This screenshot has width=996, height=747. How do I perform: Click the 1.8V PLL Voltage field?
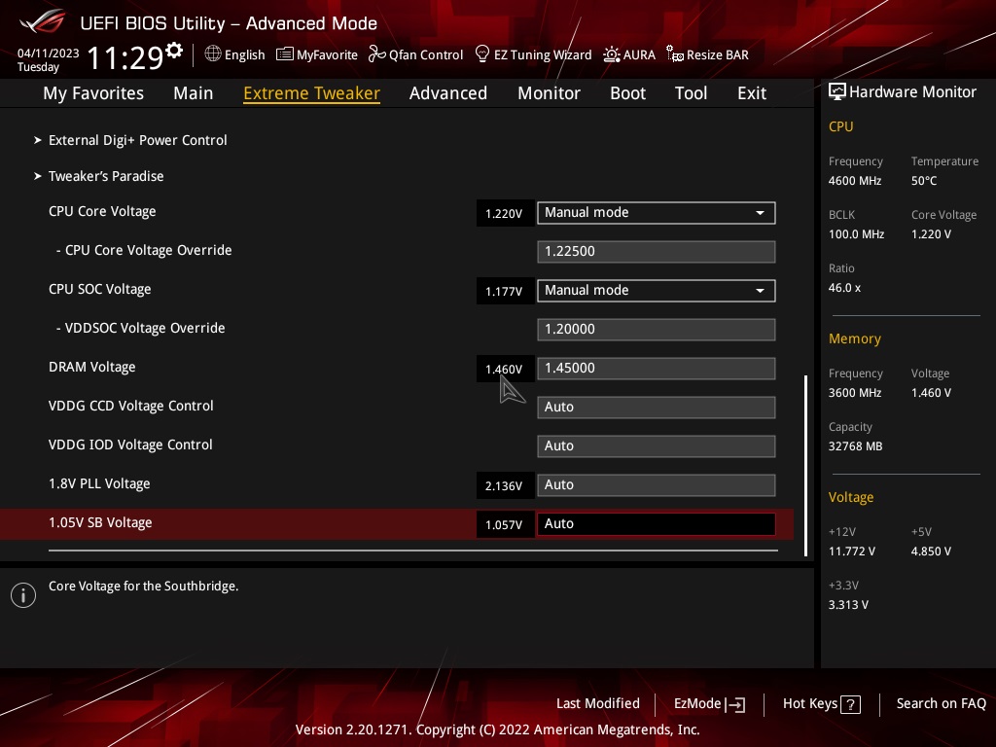pyautogui.click(x=657, y=485)
